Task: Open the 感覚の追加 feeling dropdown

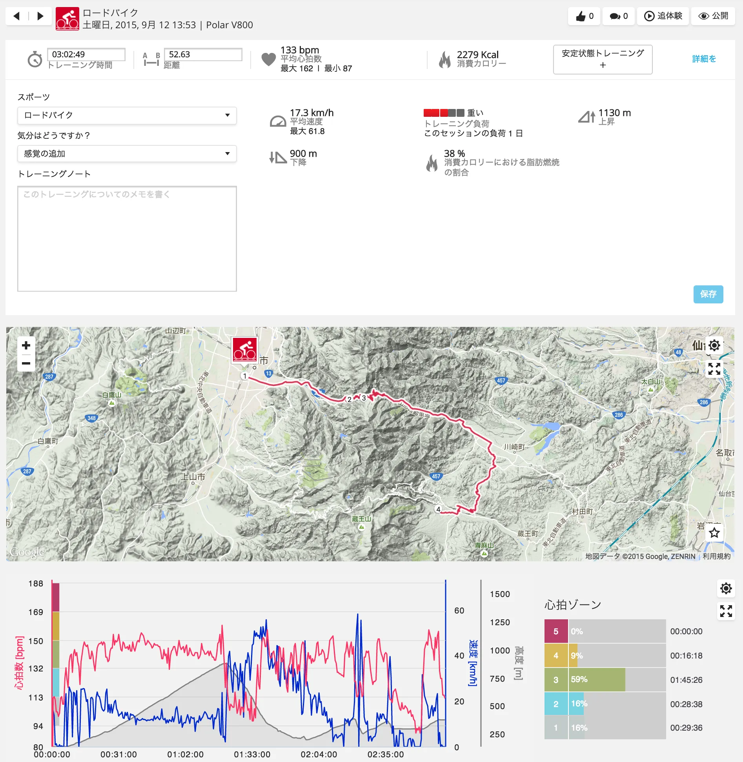Action: tap(126, 154)
